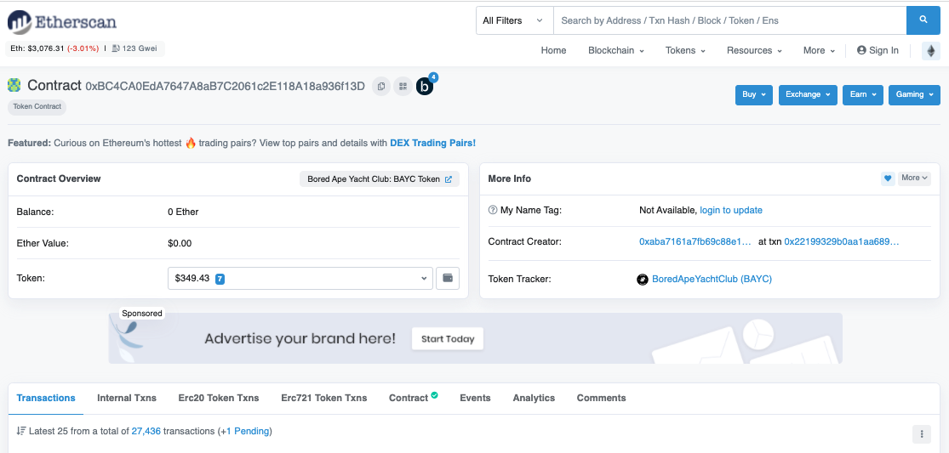Viewport: 949px width, 453px height.
Task: Click the transactions sort icon
Action: coord(21,431)
